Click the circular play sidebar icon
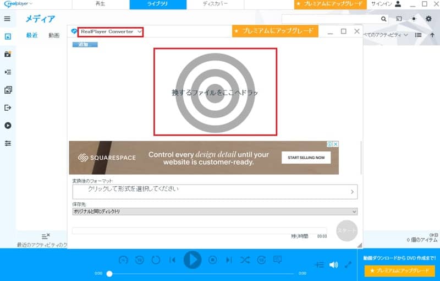 pos(8,125)
